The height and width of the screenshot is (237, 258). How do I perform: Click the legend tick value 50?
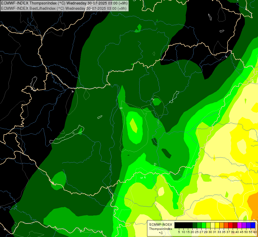(x=246, y=232)
